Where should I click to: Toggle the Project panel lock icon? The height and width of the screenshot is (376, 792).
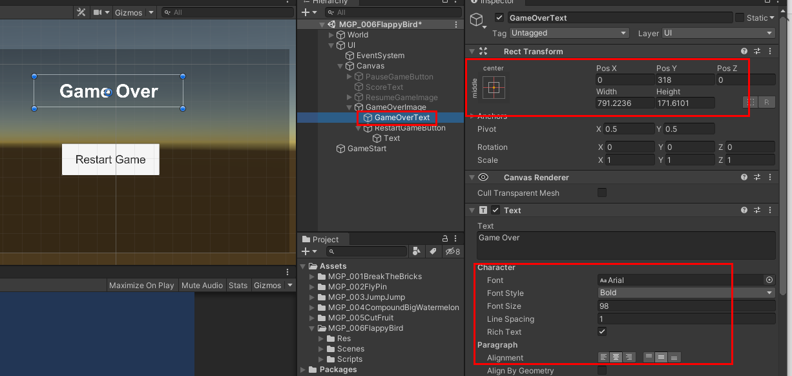444,239
